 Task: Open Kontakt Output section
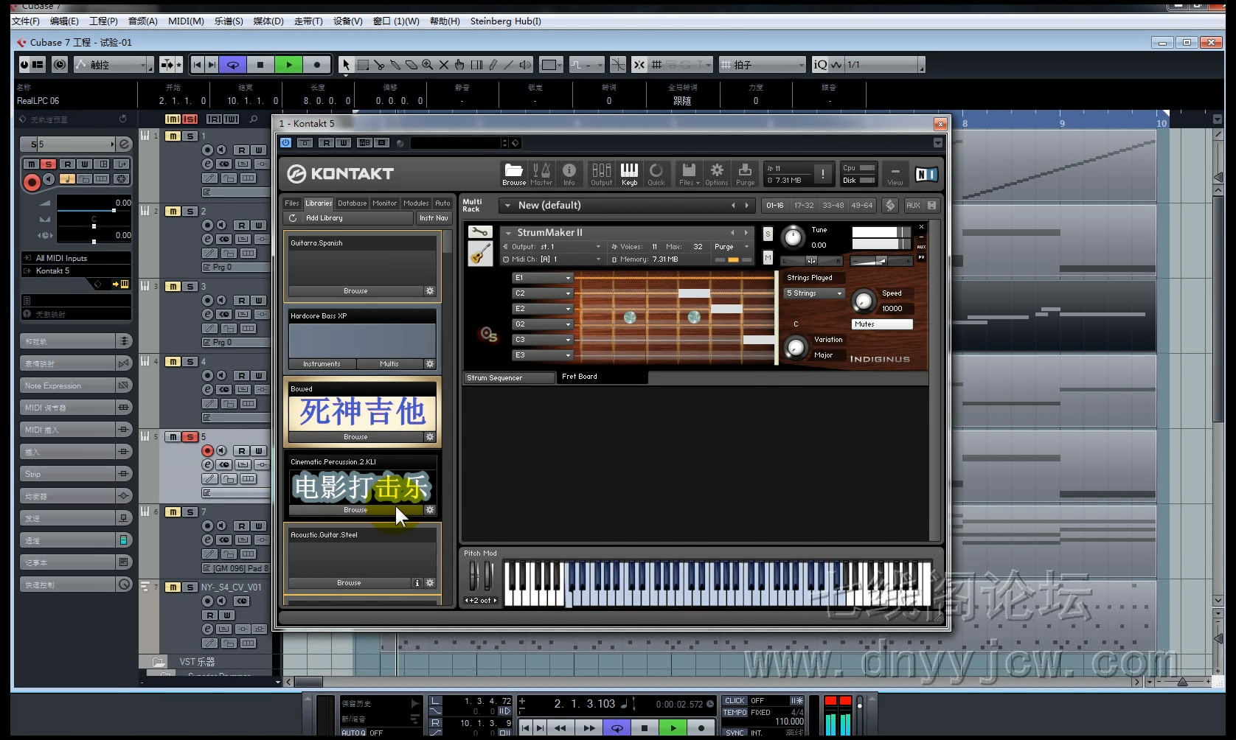[x=601, y=174]
